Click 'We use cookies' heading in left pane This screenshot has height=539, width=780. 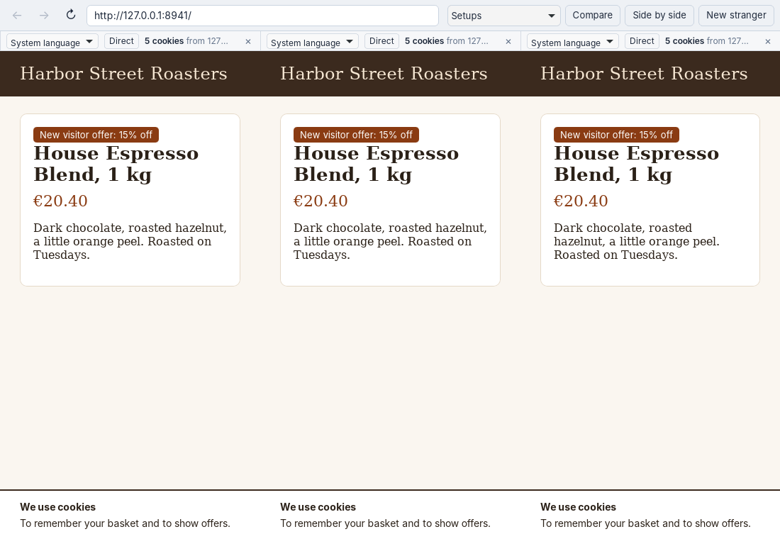tap(57, 507)
